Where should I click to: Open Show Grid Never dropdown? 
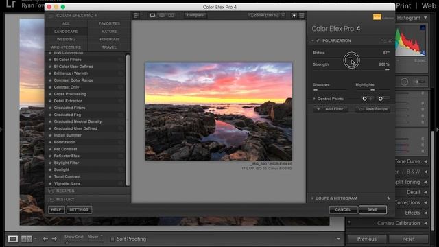pos(95,237)
